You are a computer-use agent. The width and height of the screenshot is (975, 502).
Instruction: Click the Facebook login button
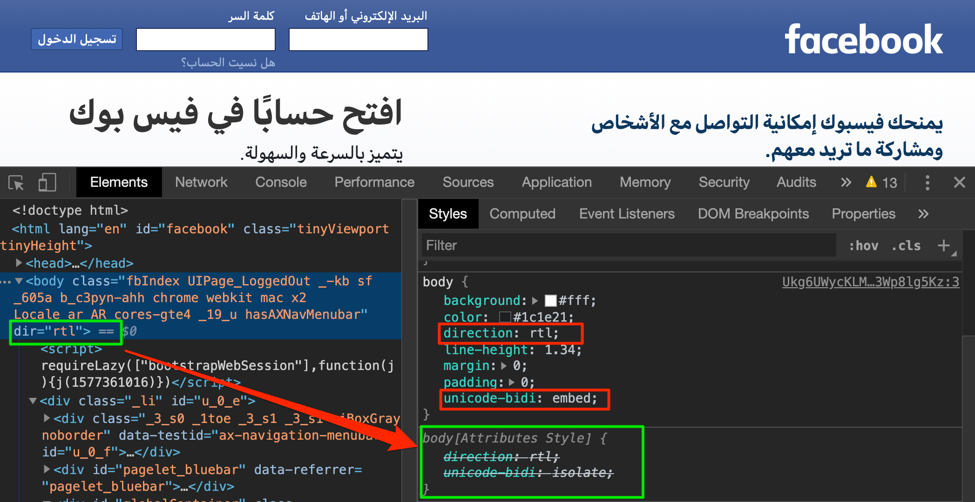coord(77,40)
